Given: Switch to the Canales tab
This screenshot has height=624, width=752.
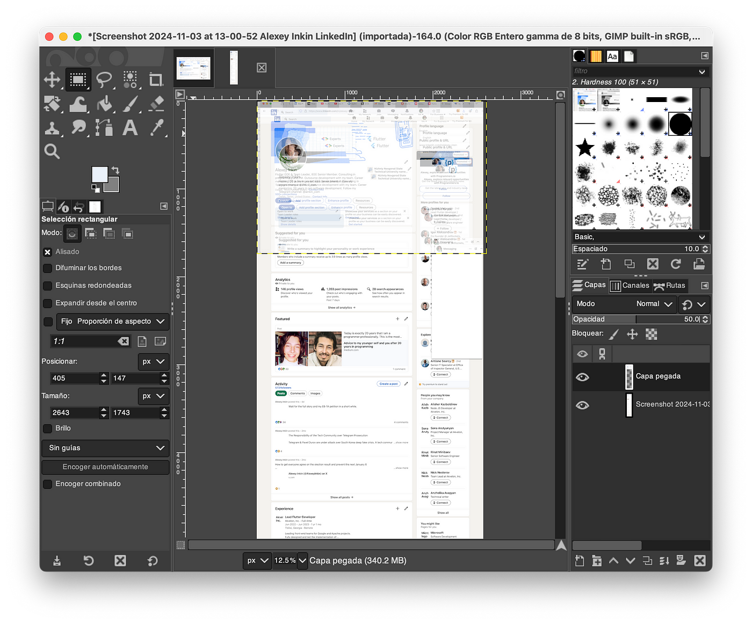Looking at the screenshot, I should coord(630,286).
